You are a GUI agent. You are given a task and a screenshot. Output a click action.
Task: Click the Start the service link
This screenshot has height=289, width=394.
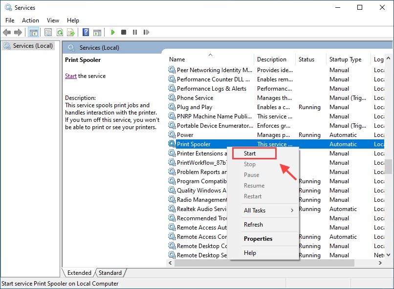coord(71,76)
